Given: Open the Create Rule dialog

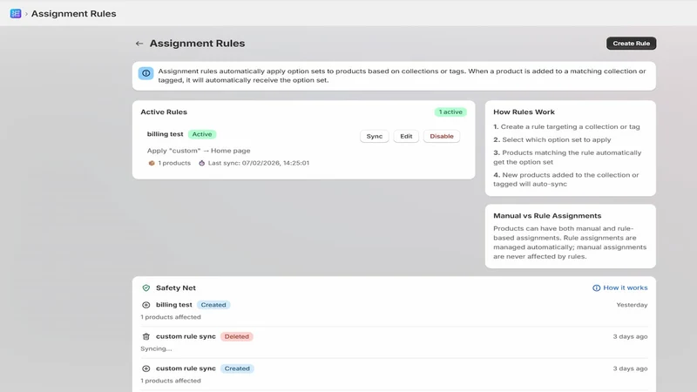Looking at the screenshot, I should [631, 43].
